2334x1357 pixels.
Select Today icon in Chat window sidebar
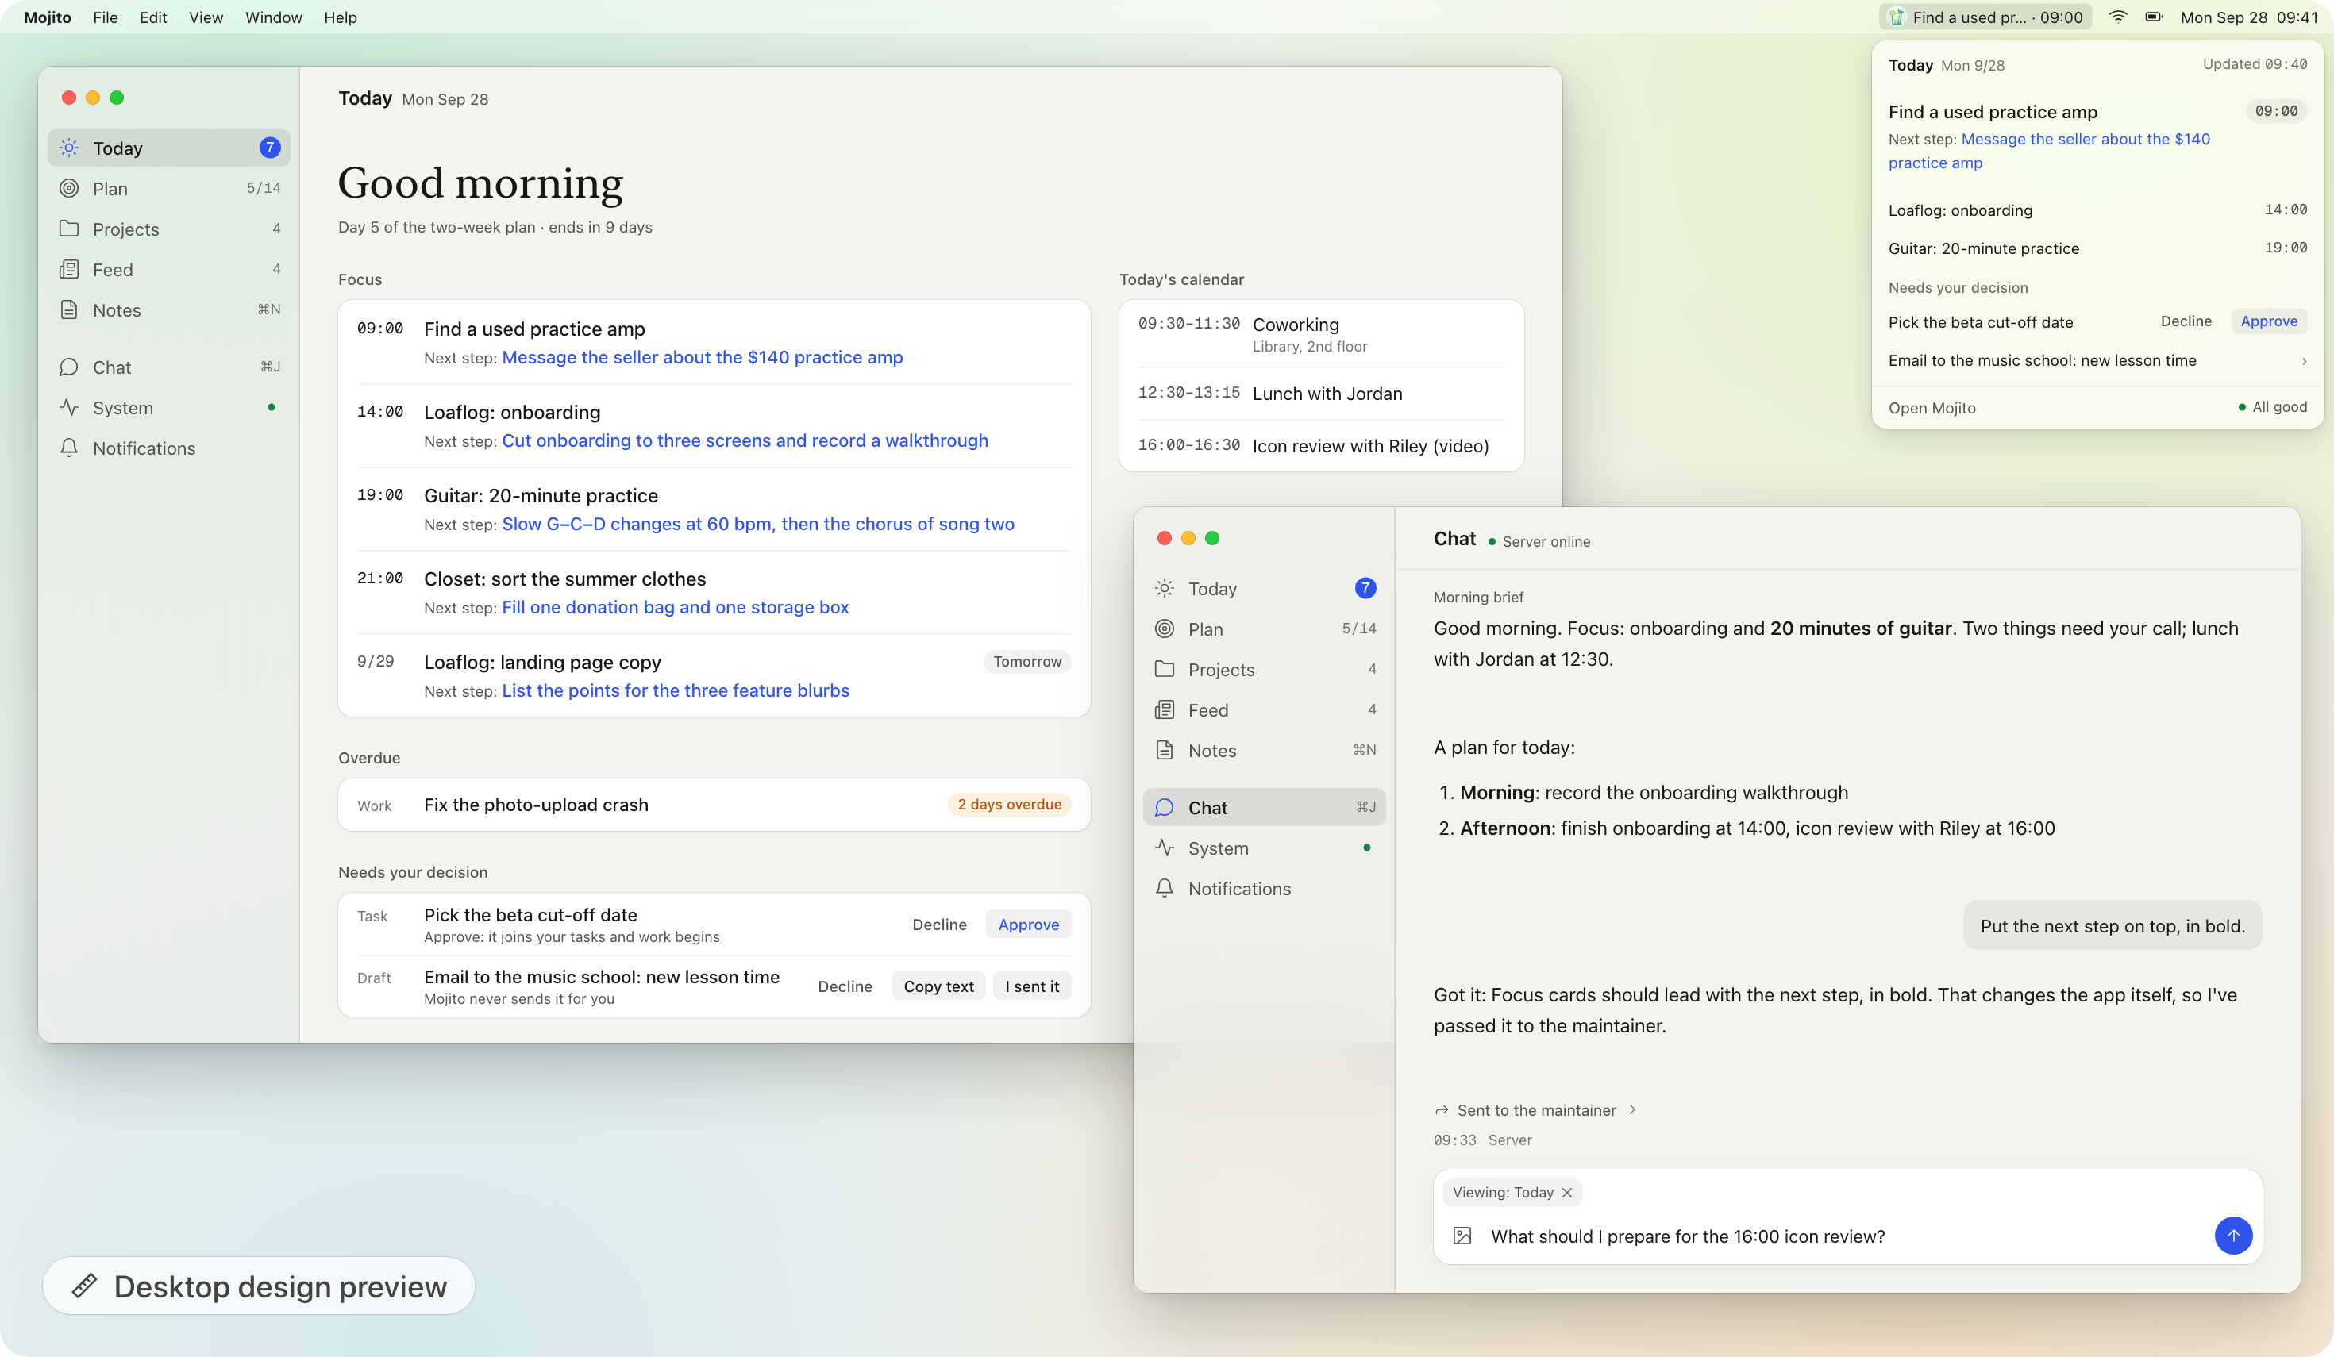[1164, 589]
